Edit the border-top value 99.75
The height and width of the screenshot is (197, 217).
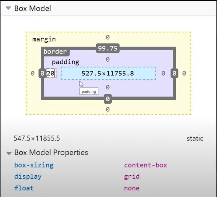(x=108, y=48)
